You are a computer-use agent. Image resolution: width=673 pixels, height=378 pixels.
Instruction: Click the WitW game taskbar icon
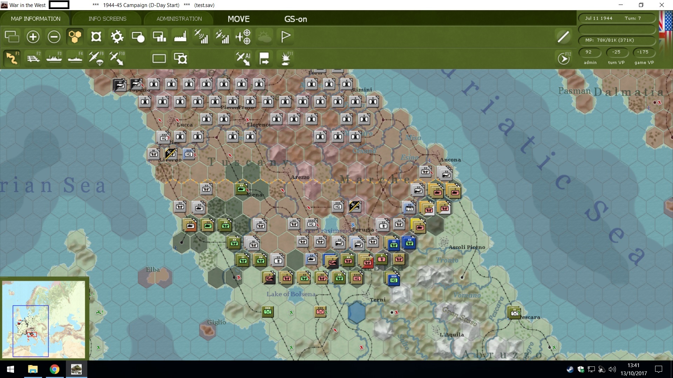point(76,369)
